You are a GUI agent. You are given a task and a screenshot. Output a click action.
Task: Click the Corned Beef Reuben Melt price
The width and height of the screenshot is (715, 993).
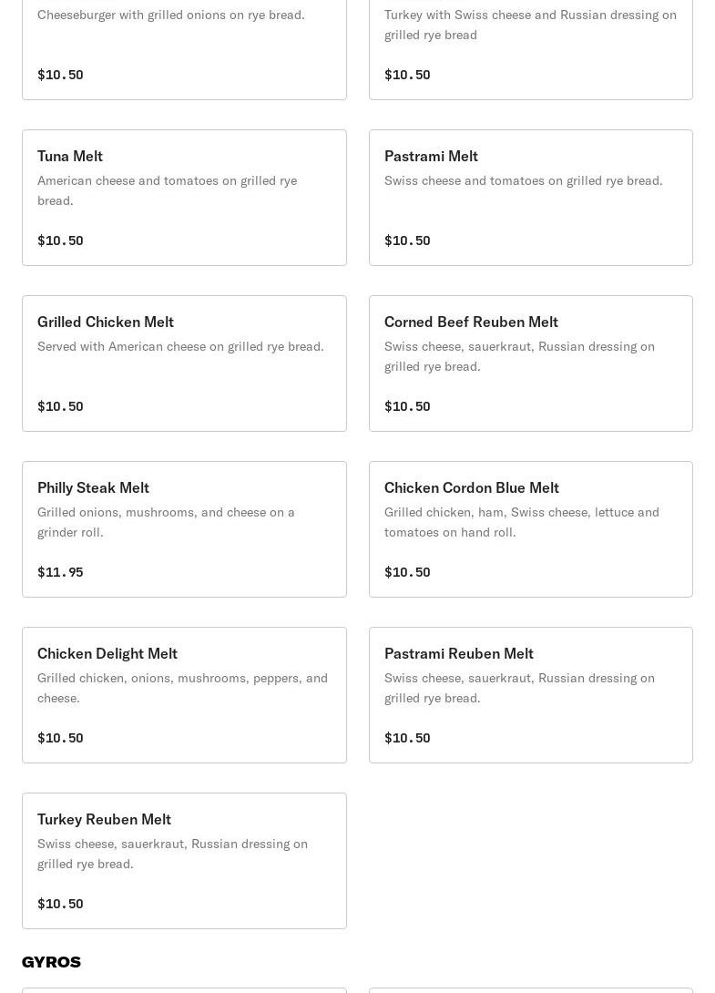click(407, 406)
